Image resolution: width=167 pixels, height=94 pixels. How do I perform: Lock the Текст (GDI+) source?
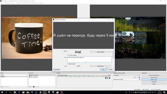(x=31, y=75)
